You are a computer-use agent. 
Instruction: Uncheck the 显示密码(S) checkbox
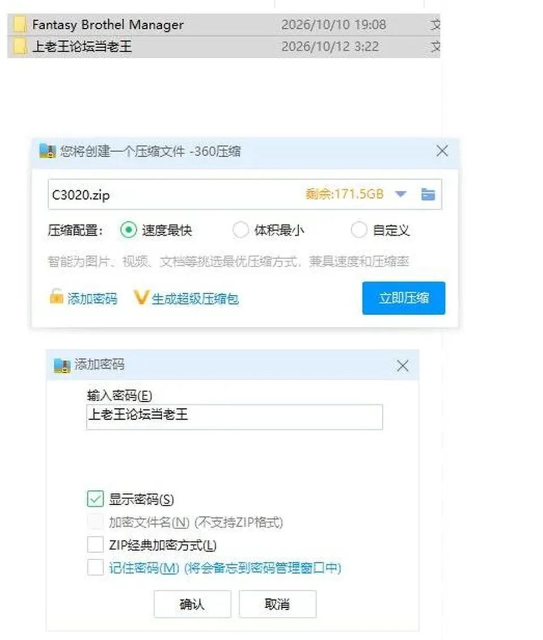95,499
